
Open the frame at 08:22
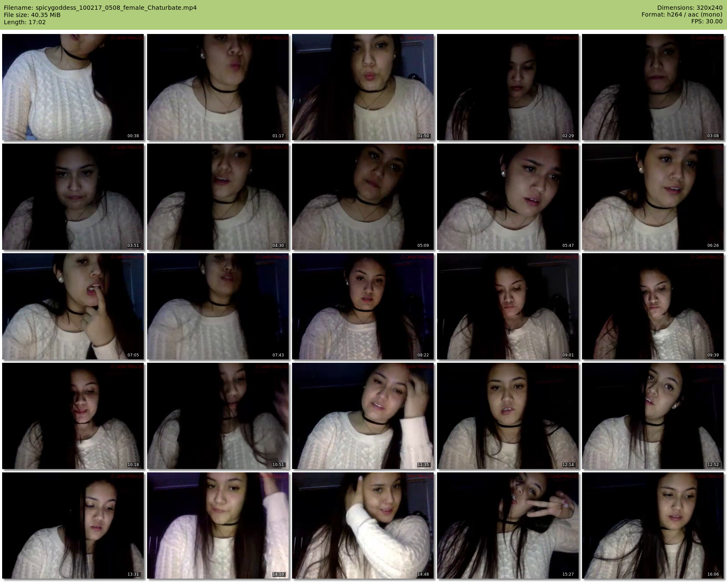point(363,306)
